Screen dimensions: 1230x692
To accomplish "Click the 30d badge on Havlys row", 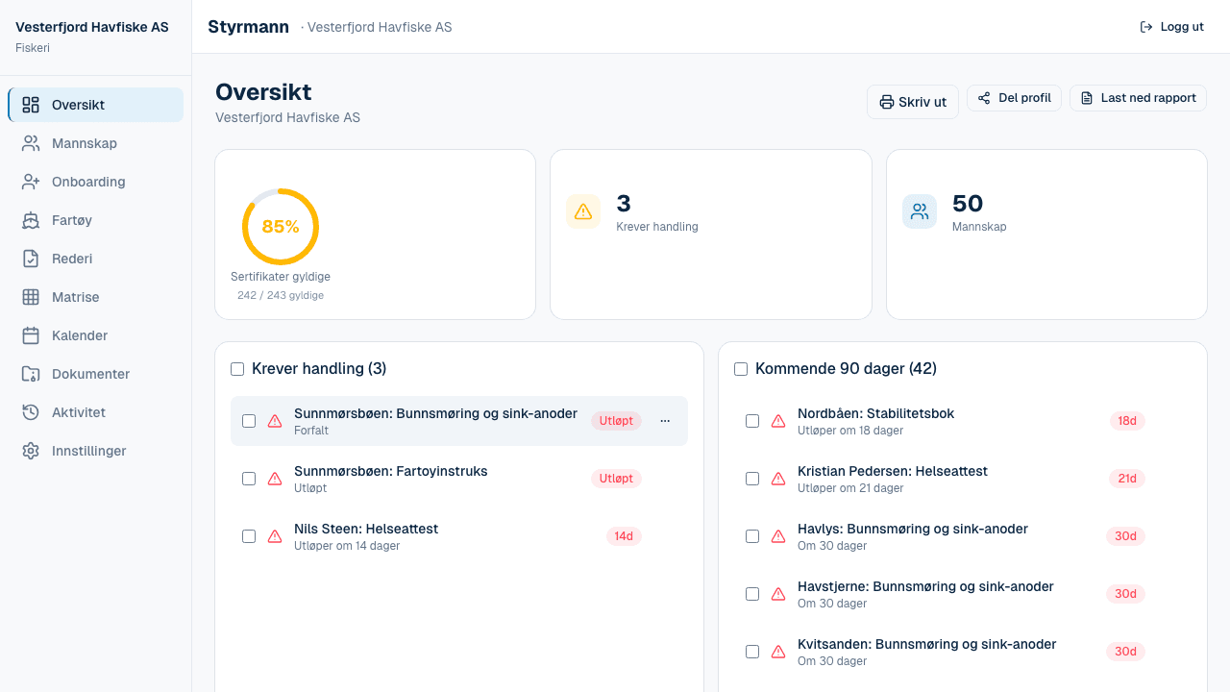I will tap(1125, 536).
